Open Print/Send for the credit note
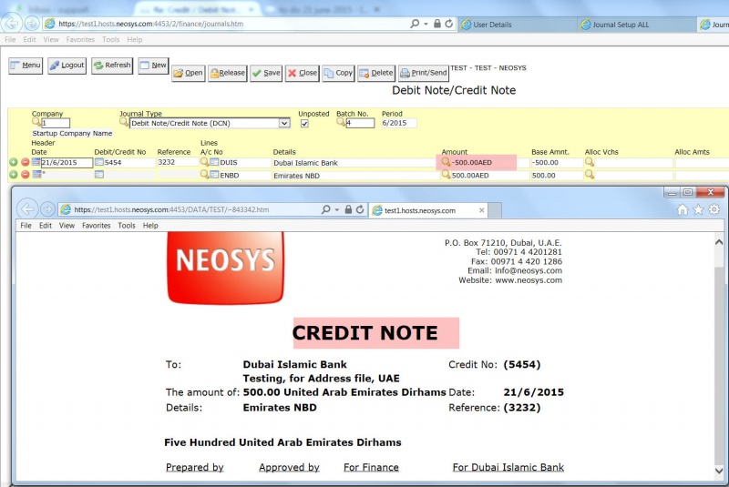 [x=424, y=73]
